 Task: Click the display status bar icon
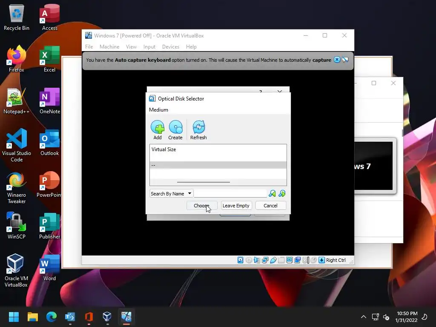289,260
